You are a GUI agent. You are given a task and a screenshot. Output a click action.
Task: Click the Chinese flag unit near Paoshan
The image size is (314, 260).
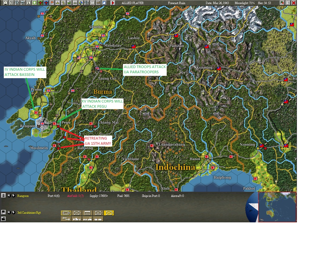[176, 36]
